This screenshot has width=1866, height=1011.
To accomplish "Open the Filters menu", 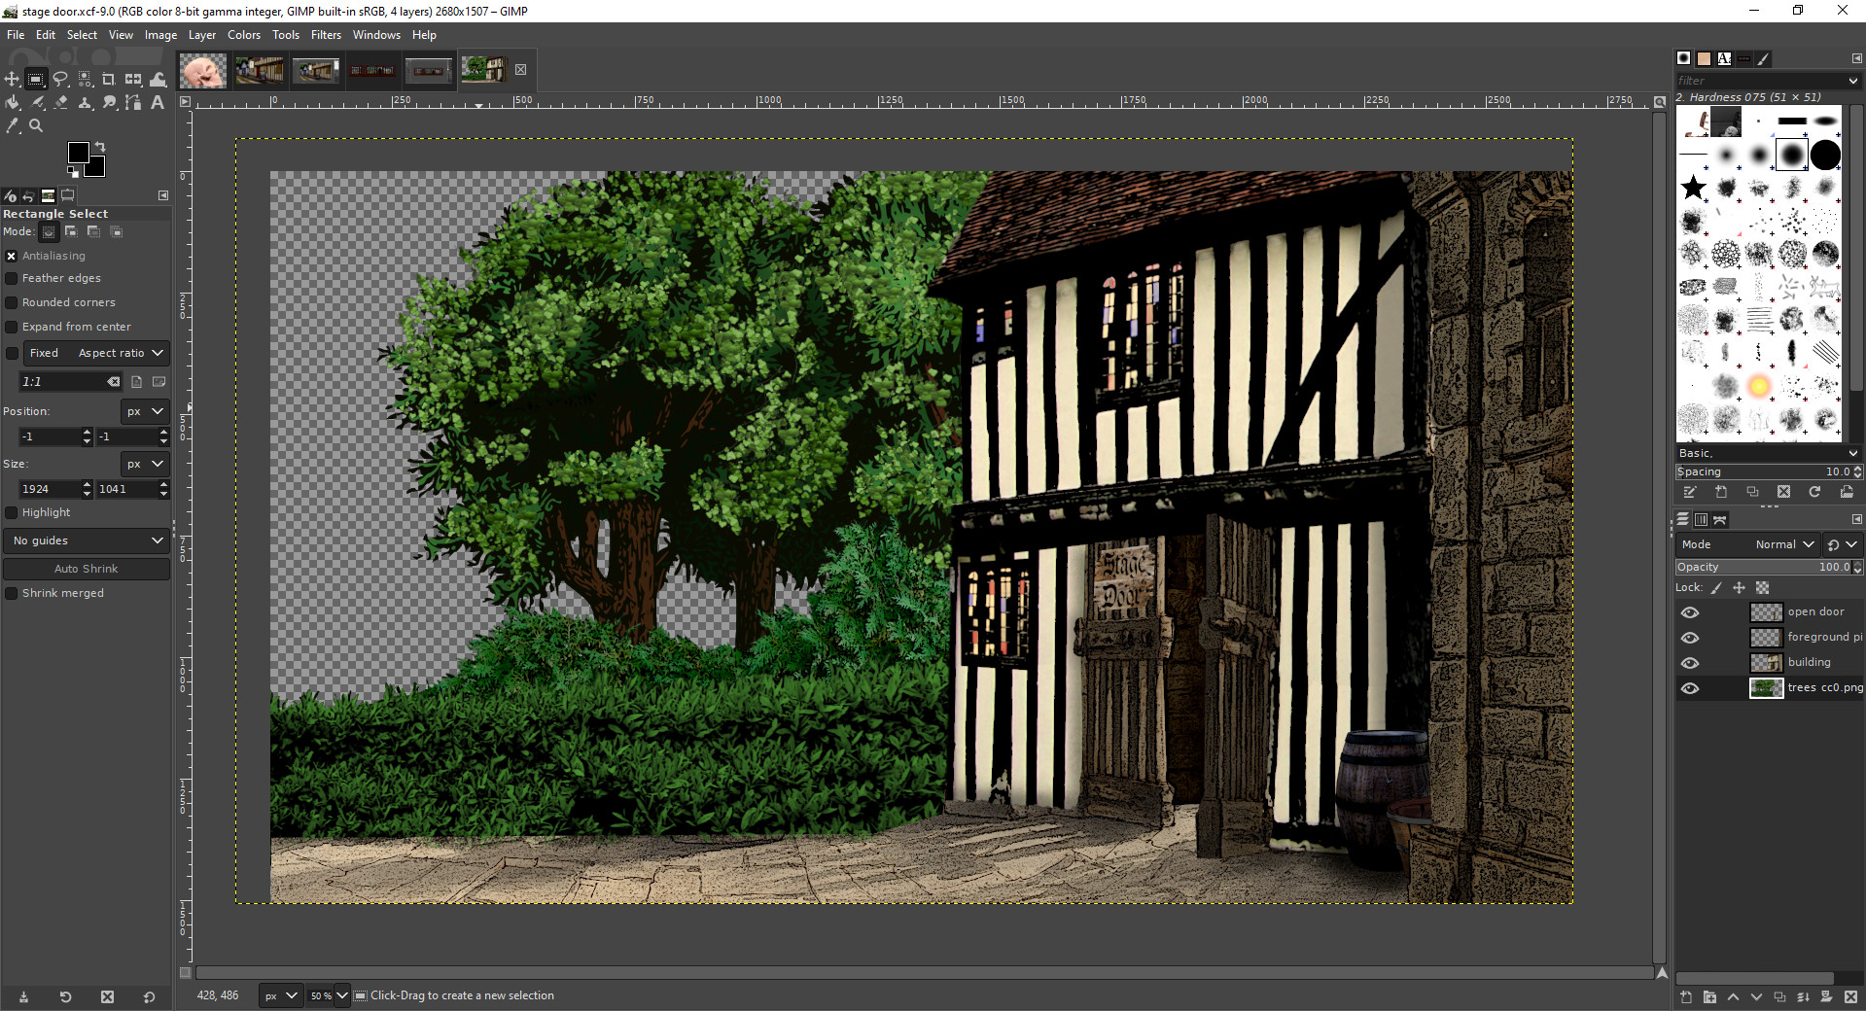I will tap(326, 35).
